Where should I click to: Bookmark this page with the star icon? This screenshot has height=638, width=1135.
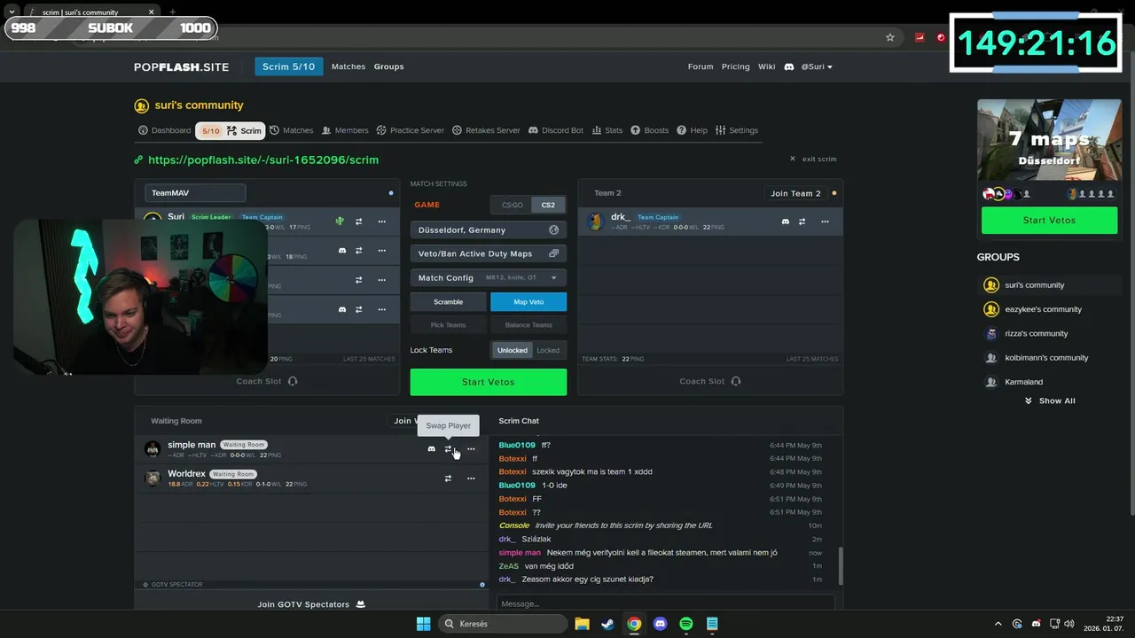click(x=890, y=37)
